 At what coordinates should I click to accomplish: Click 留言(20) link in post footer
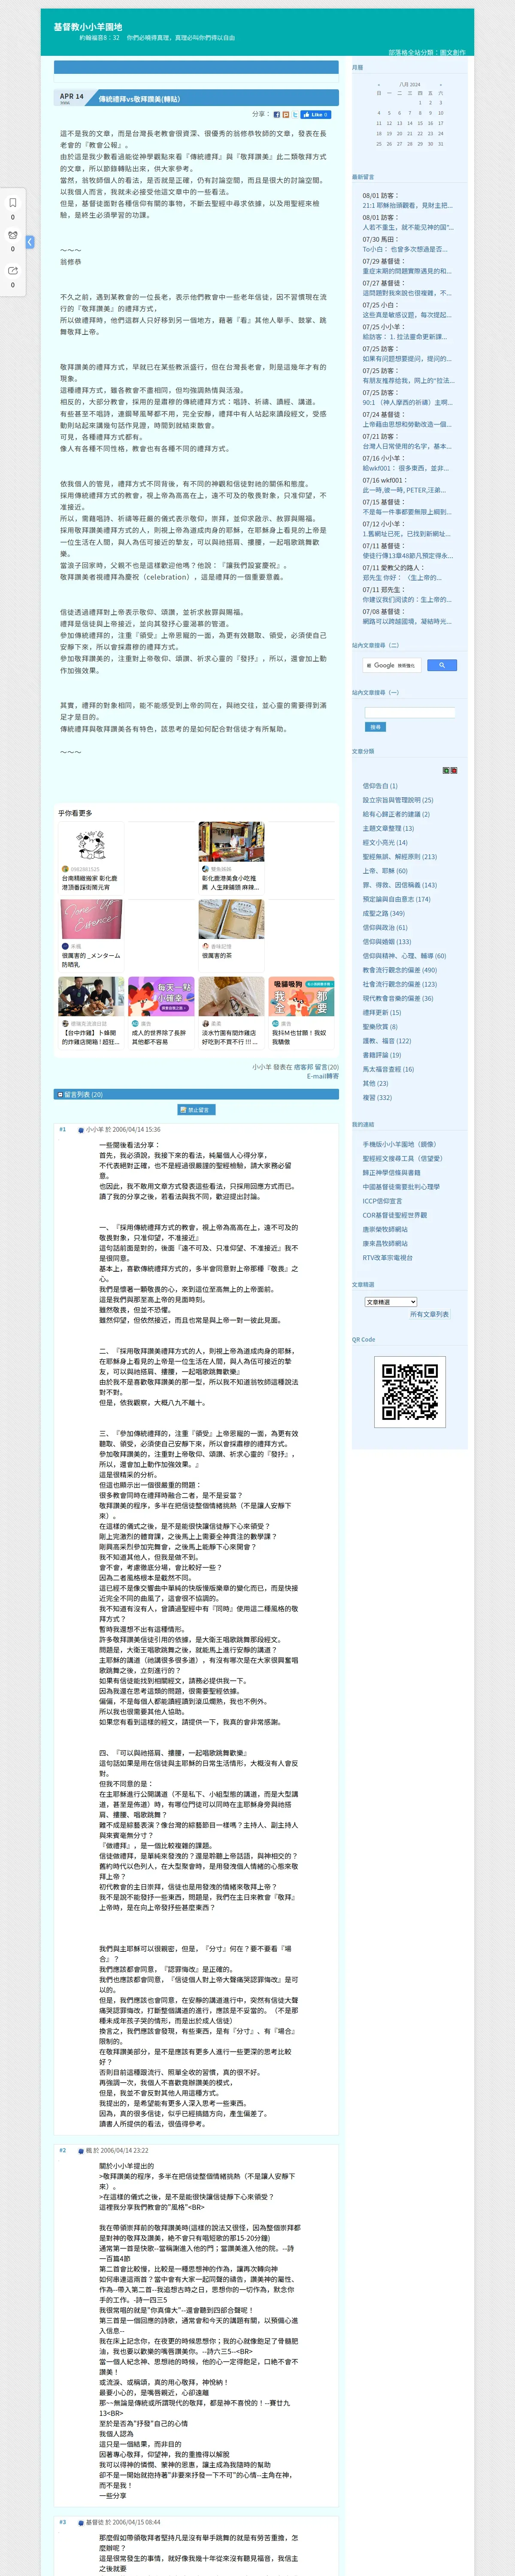click(x=327, y=1067)
